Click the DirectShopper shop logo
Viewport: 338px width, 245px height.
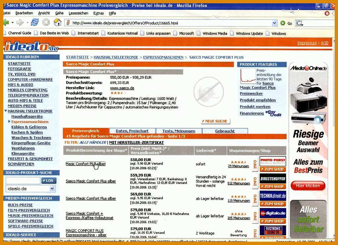click(273, 178)
